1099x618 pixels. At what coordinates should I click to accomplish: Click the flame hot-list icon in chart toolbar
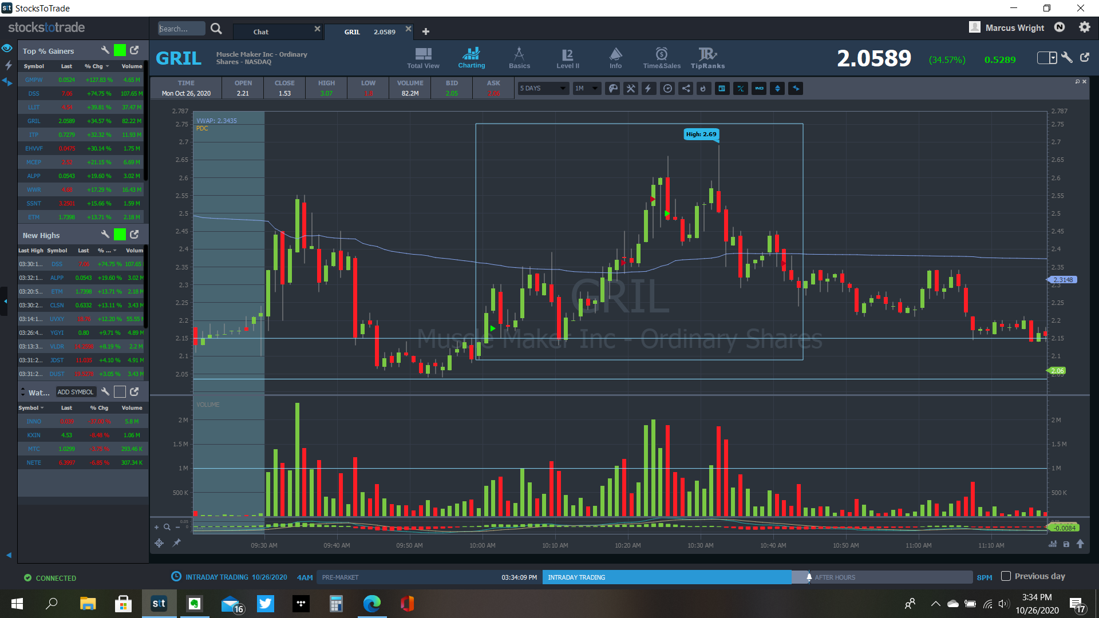703,89
